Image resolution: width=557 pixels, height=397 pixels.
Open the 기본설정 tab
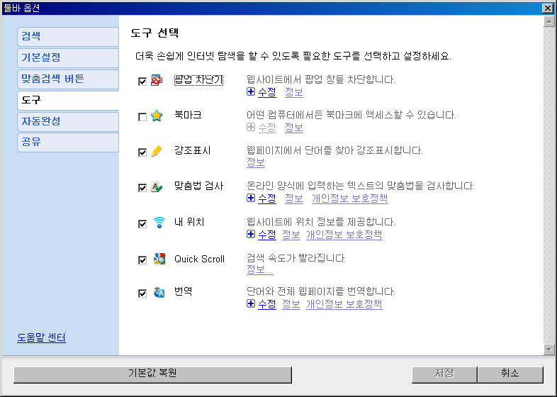pyautogui.click(x=68, y=57)
